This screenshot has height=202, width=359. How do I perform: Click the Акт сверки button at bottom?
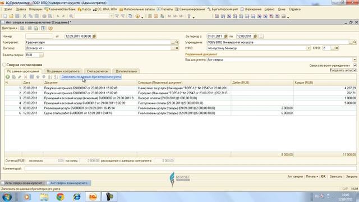(295, 176)
